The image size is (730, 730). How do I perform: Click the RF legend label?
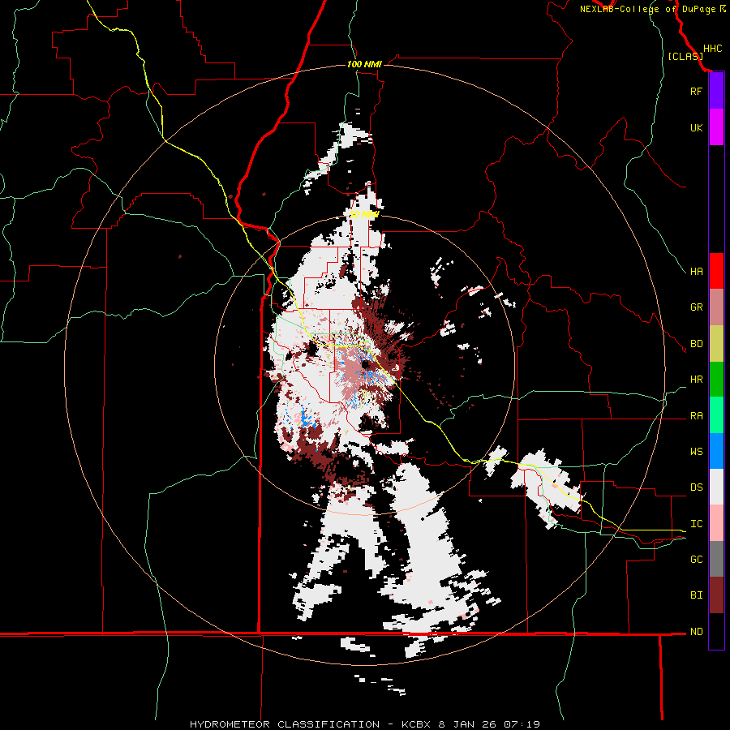click(696, 91)
